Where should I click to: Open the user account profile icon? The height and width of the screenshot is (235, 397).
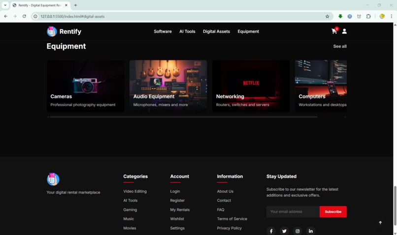(344, 31)
